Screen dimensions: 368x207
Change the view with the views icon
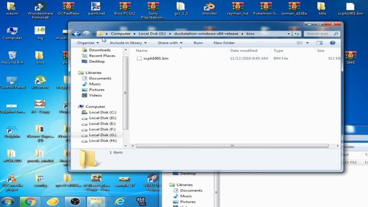(x=300, y=43)
